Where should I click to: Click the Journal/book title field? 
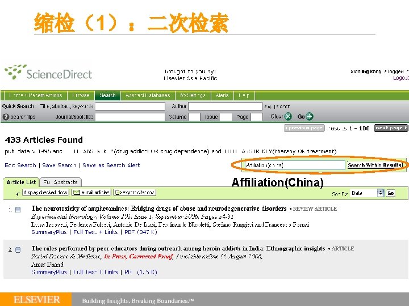point(130,117)
